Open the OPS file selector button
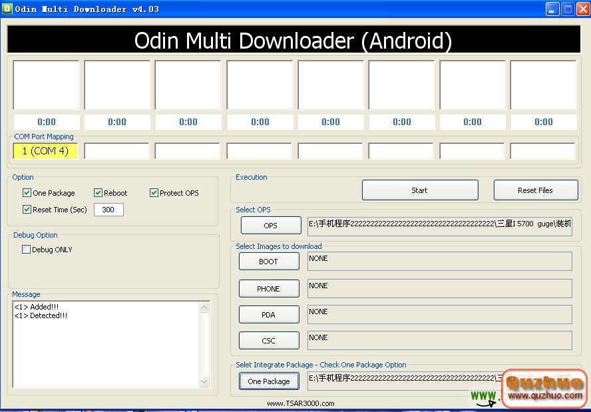The height and width of the screenshot is (412, 591). 271,226
